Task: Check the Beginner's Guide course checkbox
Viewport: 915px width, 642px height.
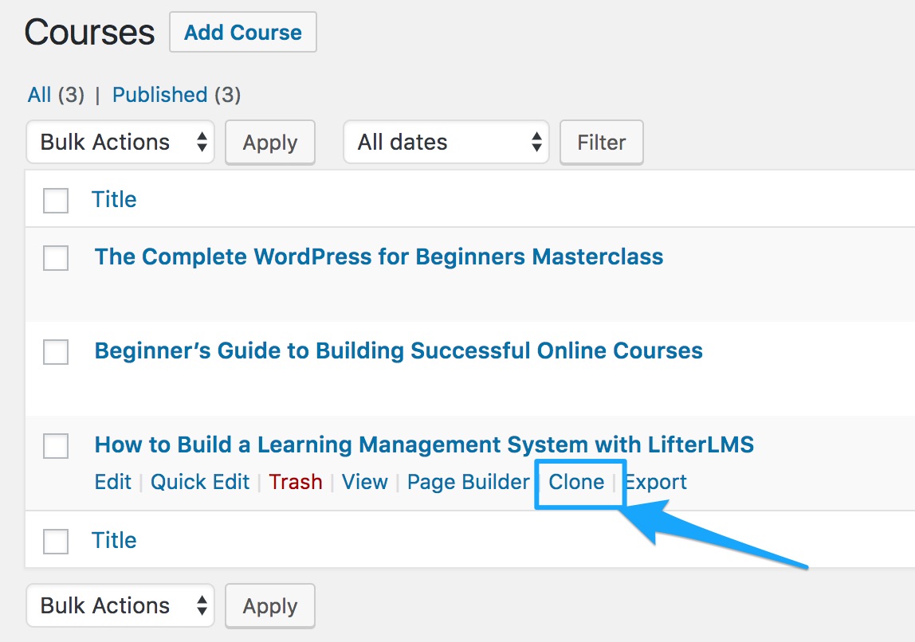Action: [55, 352]
